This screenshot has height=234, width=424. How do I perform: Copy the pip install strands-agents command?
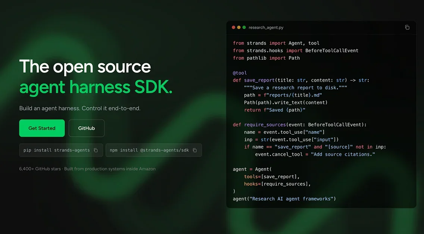[x=96, y=150]
